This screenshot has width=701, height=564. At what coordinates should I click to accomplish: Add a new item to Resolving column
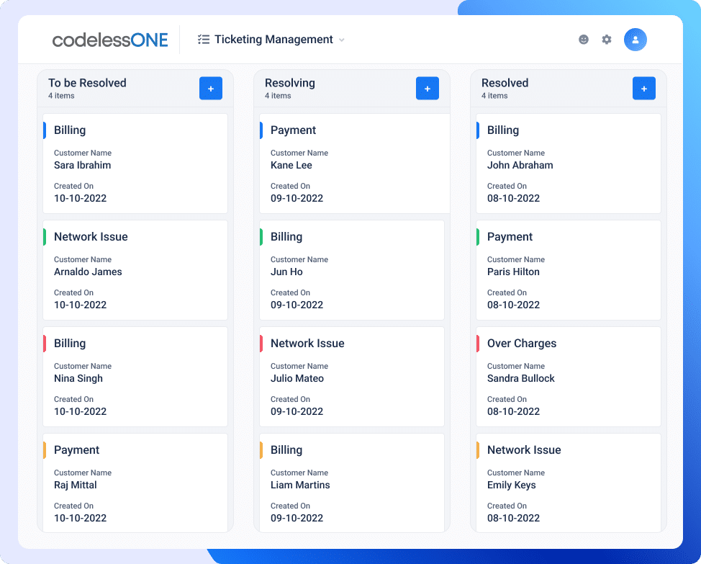pos(428,88)
